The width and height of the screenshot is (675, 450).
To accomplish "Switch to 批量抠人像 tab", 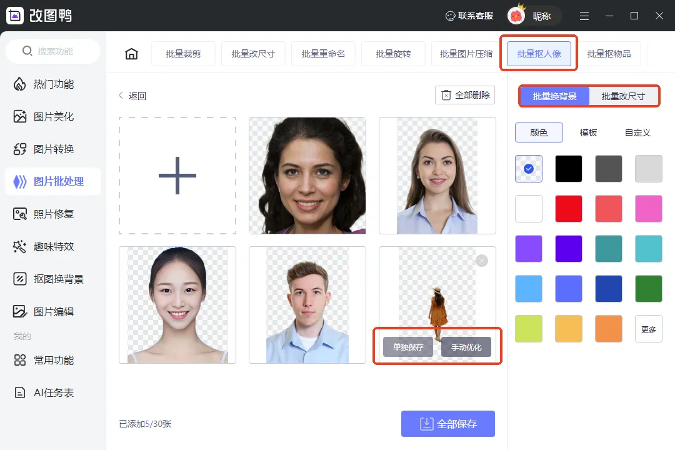I will [539, 54].
